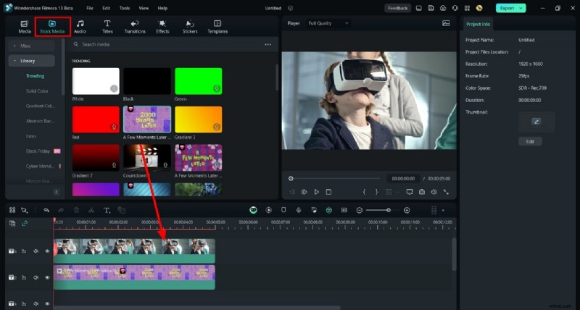Select the White color thumbnail
Image resolution: width=580 pixels, height=310 pixels.
click(x=96, y=81)
